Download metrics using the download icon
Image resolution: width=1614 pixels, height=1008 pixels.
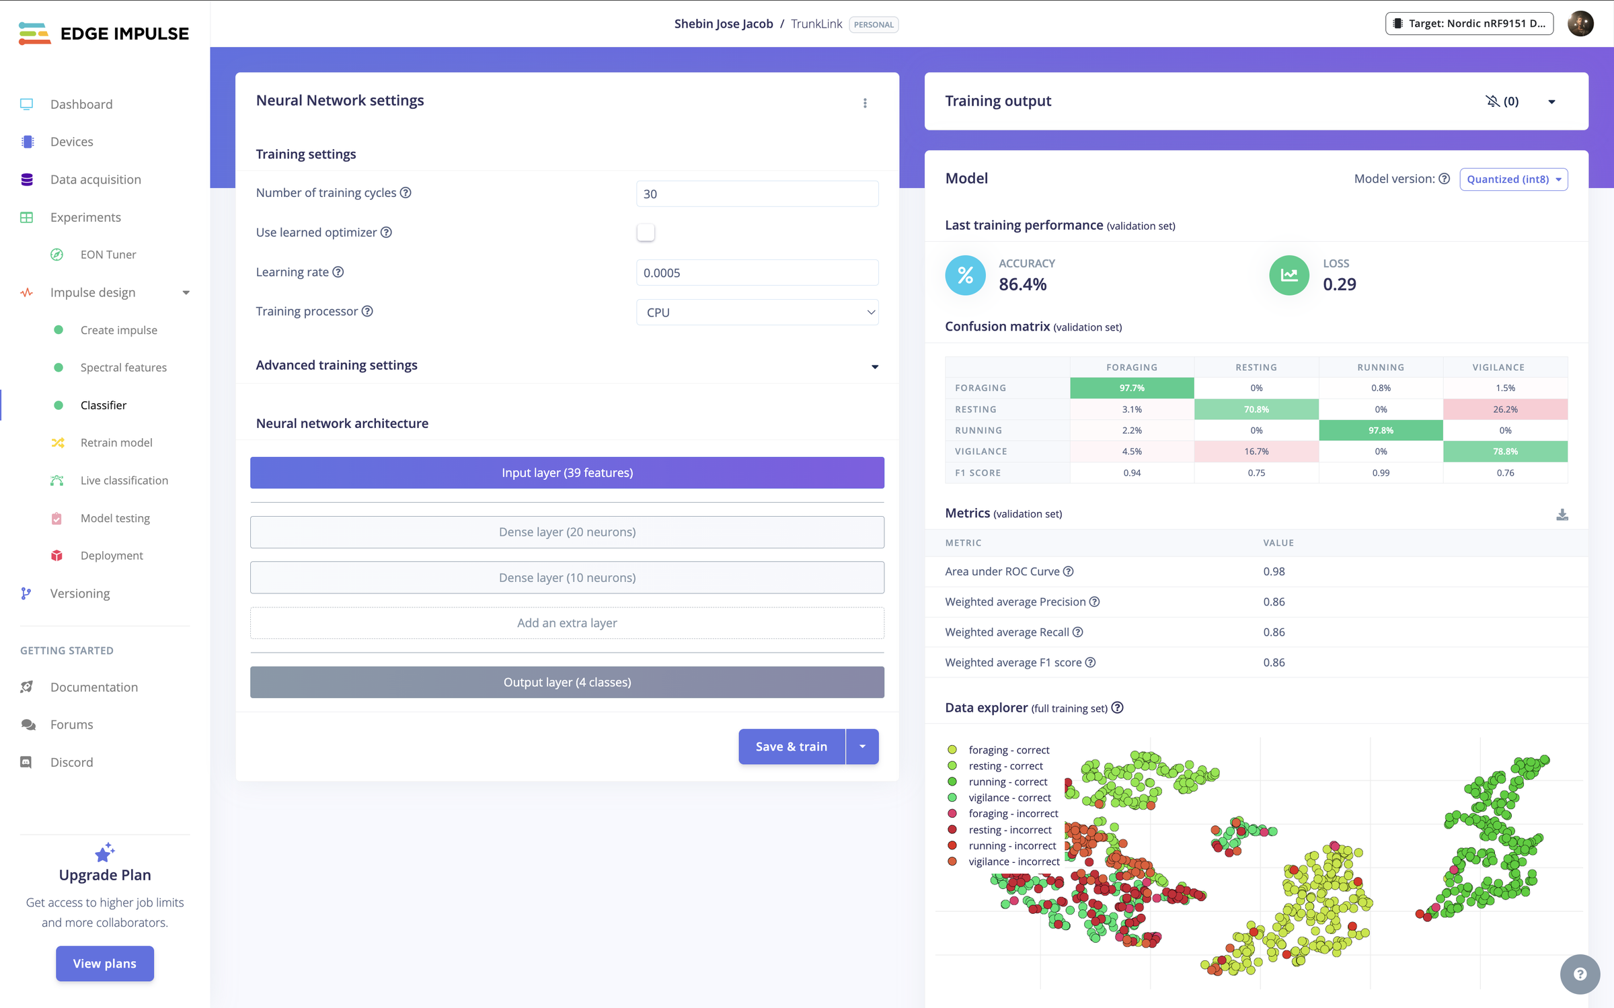[1562, 515]
